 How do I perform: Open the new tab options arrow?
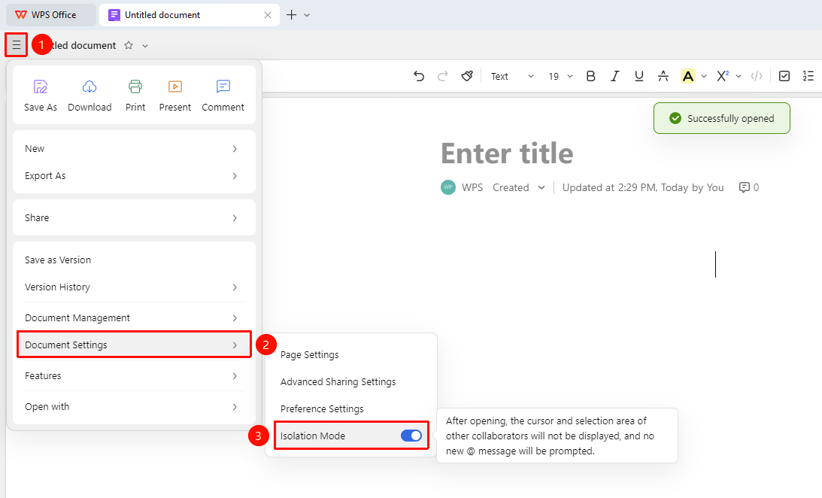[307, 15]
